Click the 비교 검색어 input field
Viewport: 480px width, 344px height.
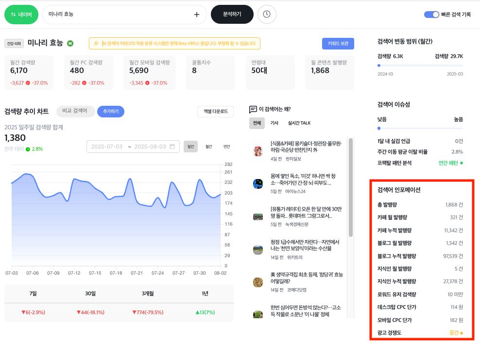[x=75, y=111]
